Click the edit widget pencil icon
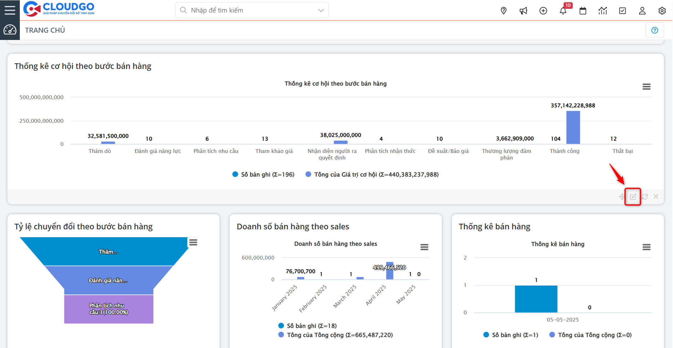673x348 pixels. [x=633, y=197]
